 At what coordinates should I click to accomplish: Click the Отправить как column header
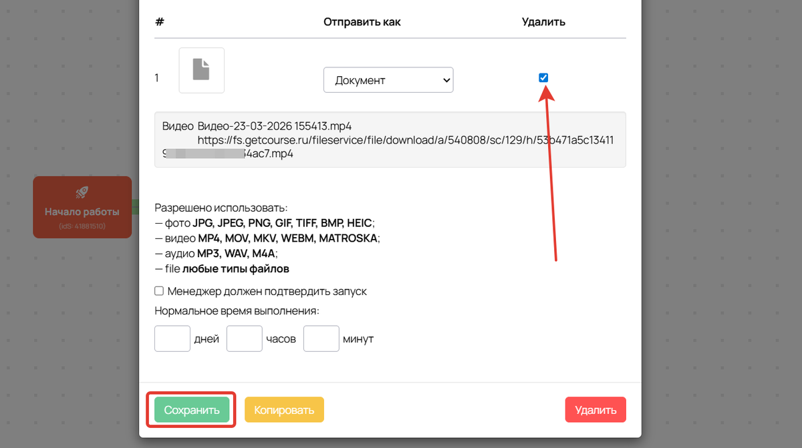pos(362,21)
